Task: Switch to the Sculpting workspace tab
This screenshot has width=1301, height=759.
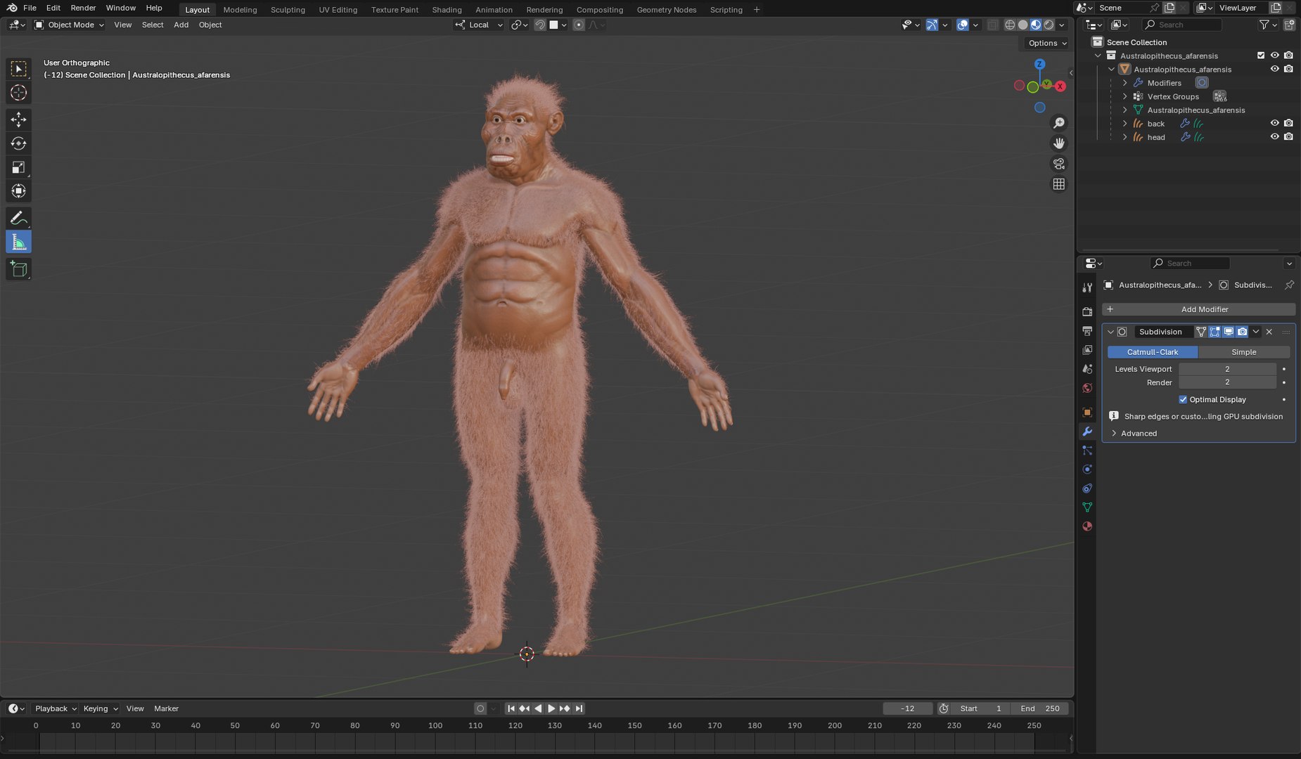Action: point(288,10)
